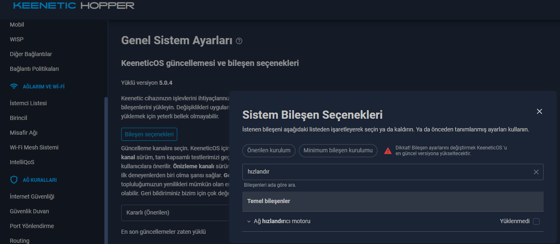Go to IntelliQoS
The width and height of the screenshot is (560, 244).
pos(22,162)
